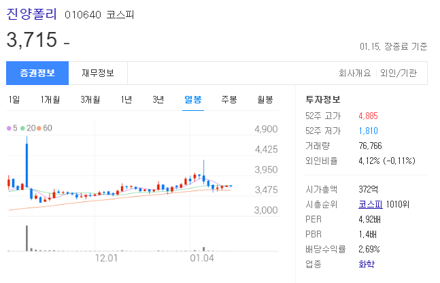The image size is (440, 283).
Task: Show the 1개월 chart period
Action: (x=50, y=99)
